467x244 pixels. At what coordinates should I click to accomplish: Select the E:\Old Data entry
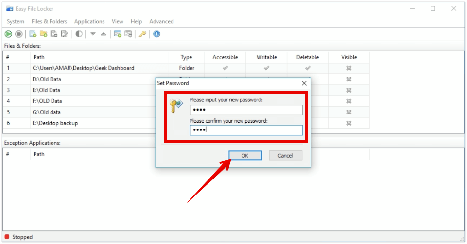click(46, 90)
